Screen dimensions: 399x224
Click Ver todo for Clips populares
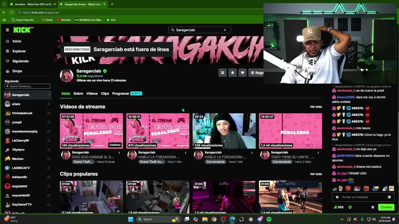tap(316, 174)
